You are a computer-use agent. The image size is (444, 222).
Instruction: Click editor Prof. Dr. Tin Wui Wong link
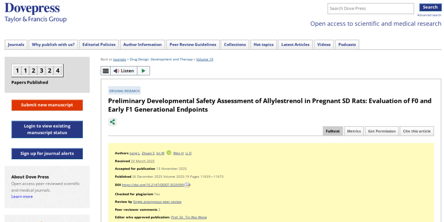[189, 217]
